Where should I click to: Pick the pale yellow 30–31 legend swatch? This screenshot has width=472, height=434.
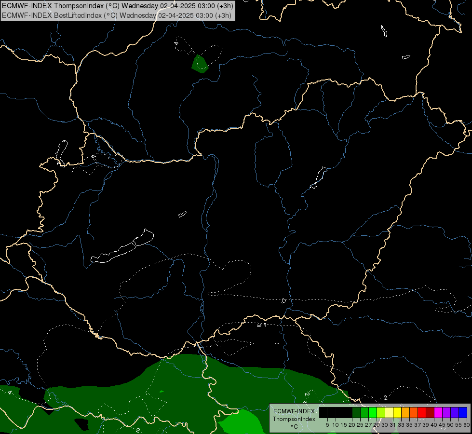[389, 412]
